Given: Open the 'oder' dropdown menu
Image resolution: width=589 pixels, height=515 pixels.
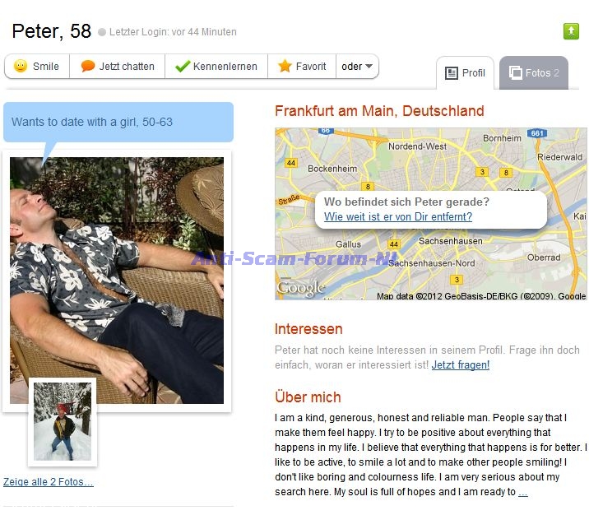Looking at the screenshot, I should pyautogui.click(x=357, y=67).
